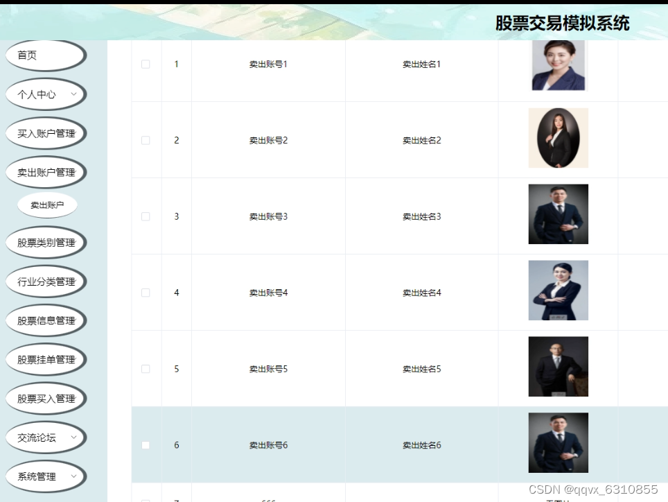
Task: Open the 首页 menu item
Action: coord(46,55)
